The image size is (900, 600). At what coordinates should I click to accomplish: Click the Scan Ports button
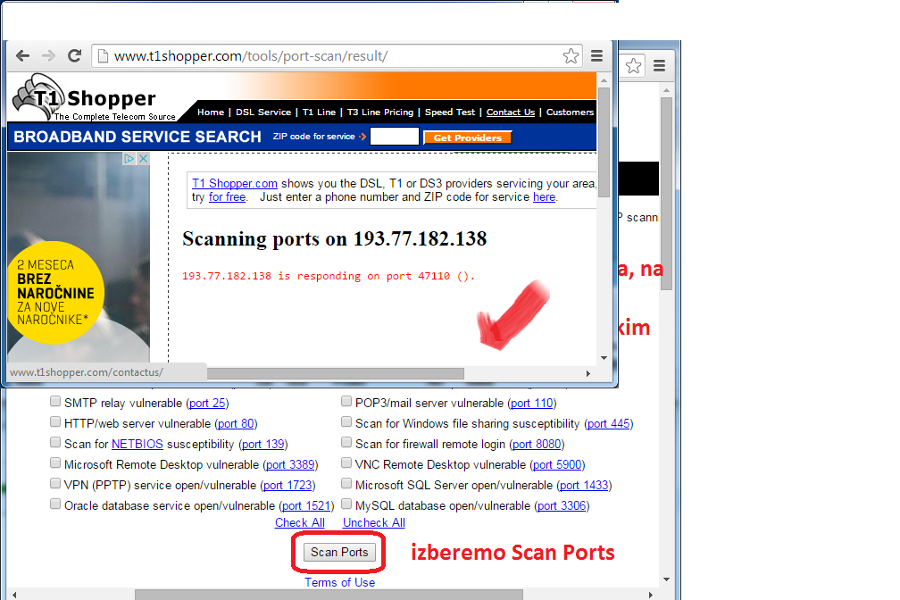[x=339, y=553]
